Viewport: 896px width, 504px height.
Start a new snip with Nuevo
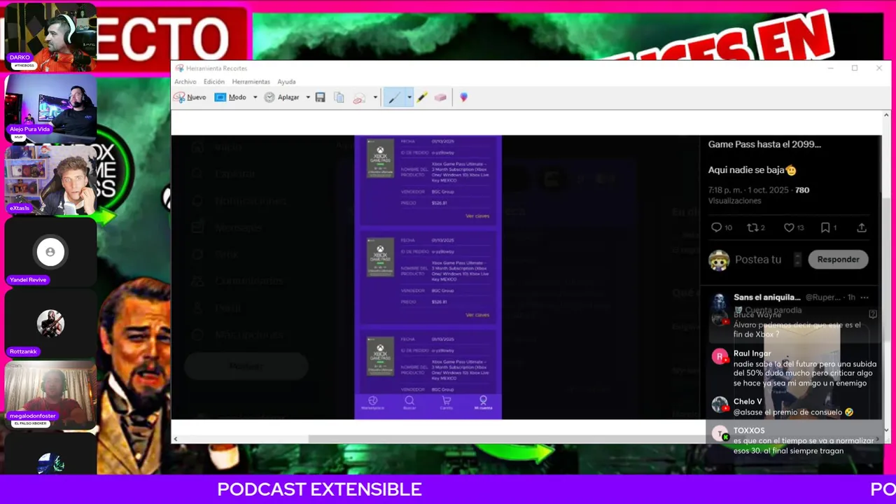[190, 97]
